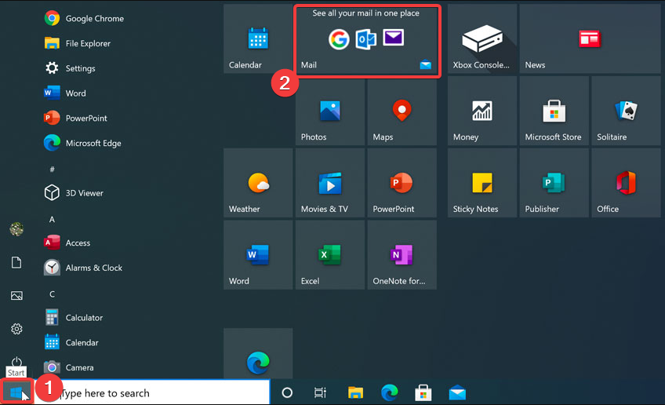Open Settings gear in Start sidebar
The width and height of the screenshot is (665, 405).
[x=16, y=329]
